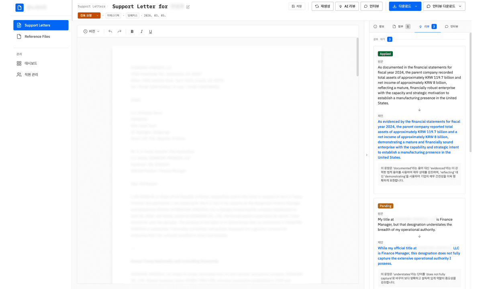
Task: Toggle italic formatting
Action: (141, 31)
